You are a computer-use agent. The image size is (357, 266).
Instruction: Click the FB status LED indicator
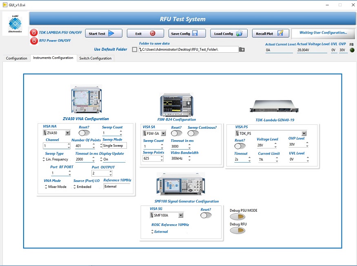tap(352, 50)
